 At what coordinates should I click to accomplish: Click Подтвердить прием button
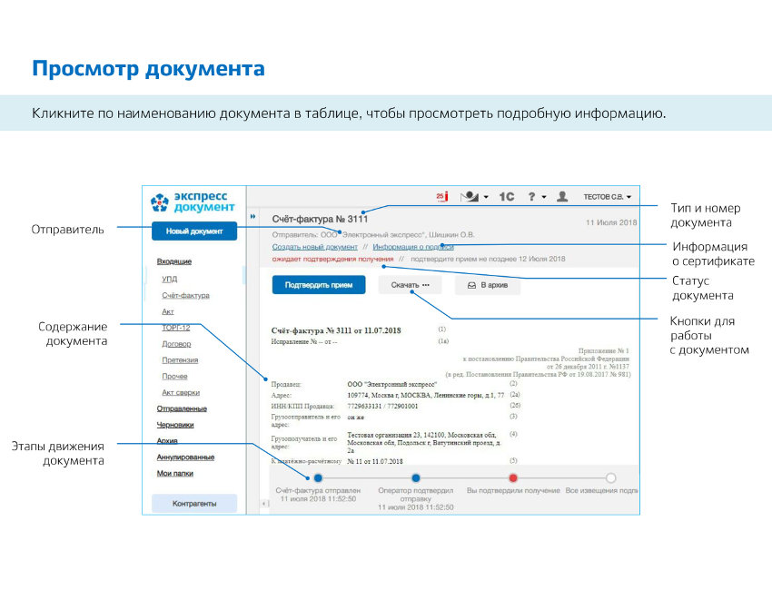[x=319, y=285]
